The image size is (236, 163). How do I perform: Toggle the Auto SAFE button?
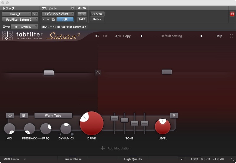[82, 19]
